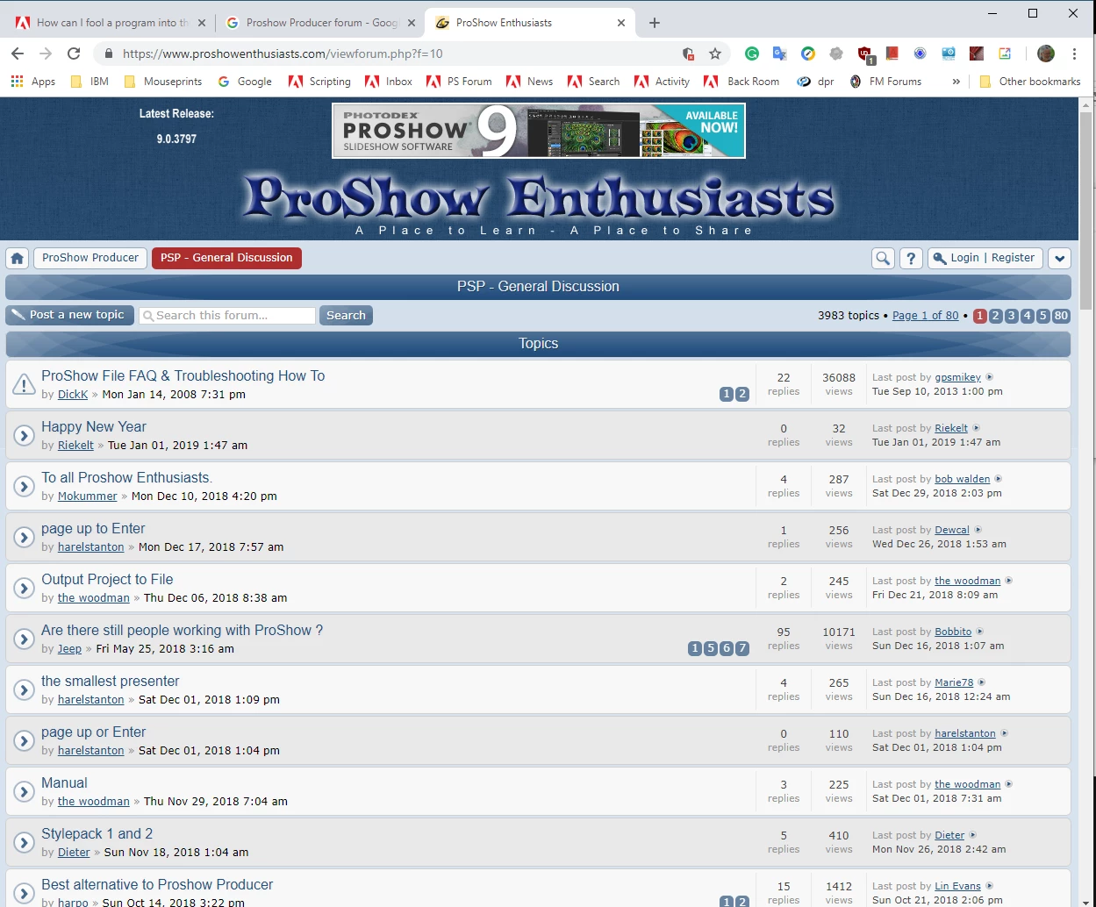Image resolution: width=1096 pixels, height=907 pixels.
Task: Reload the page
Action: tap(74, 54)
